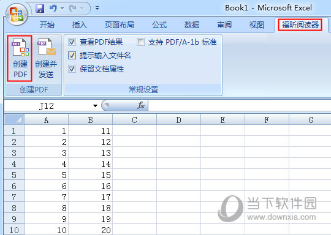Viewport: 331px width, 235px height.
Task: Select row 10 header
Action: pyautogui.click(x=14, y=229)
